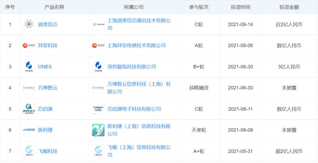Select the amount 3亿人民币
Viewport: 318px width, 163px height.
(x=289, y=67)
